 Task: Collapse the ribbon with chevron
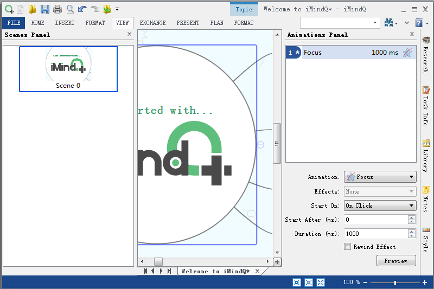click(x=406, y=23)
